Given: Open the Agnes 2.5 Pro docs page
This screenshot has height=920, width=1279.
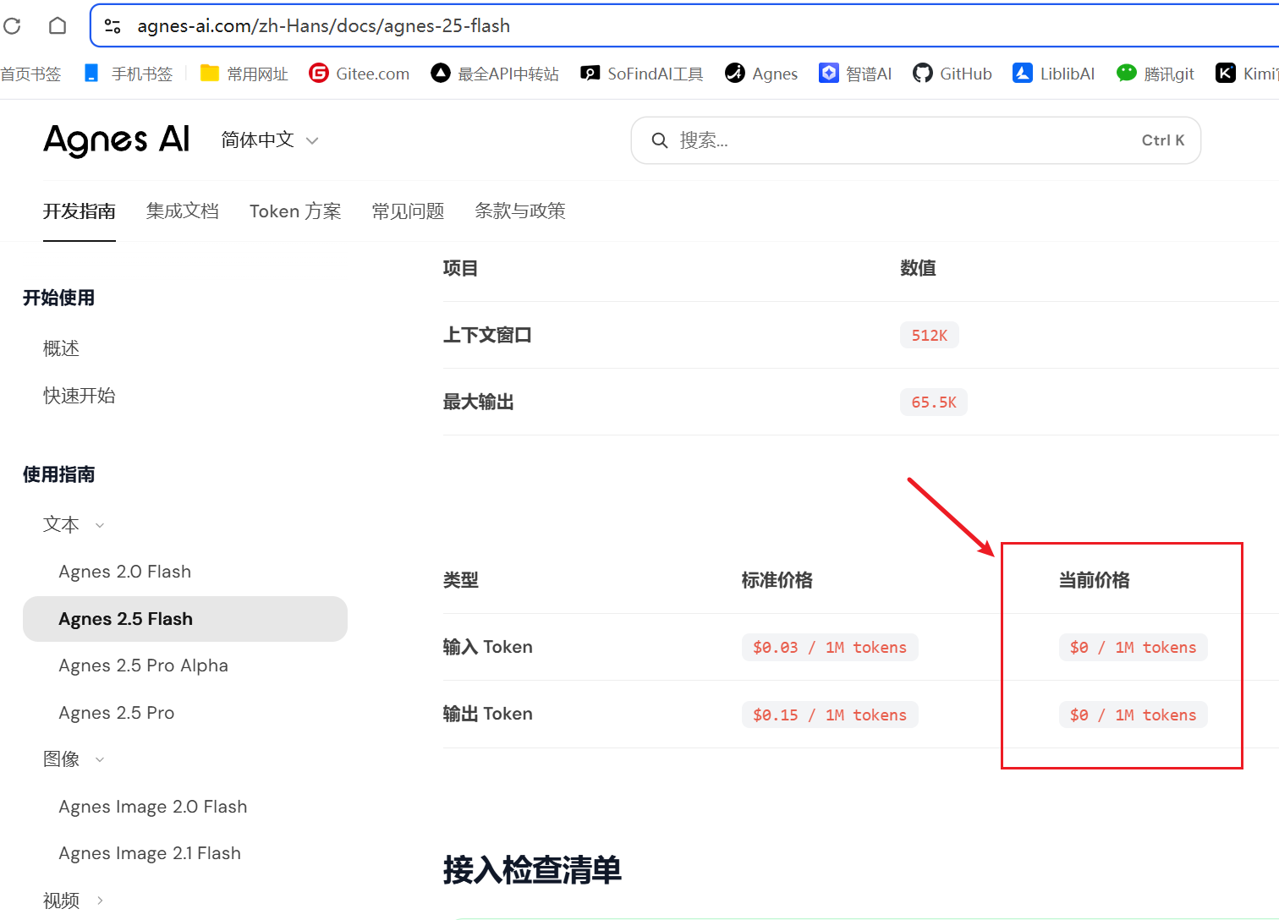Looking at the screenshot, I should coord(117,713).
